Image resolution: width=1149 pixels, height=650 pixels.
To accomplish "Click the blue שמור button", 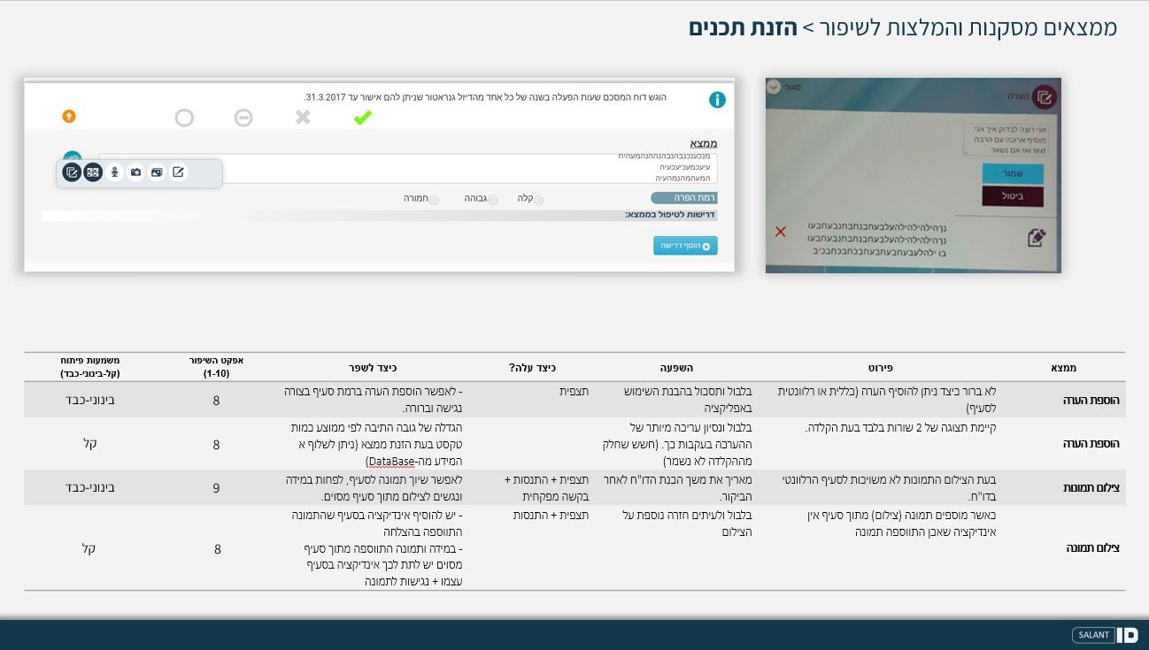I will tap(1013, 174).
